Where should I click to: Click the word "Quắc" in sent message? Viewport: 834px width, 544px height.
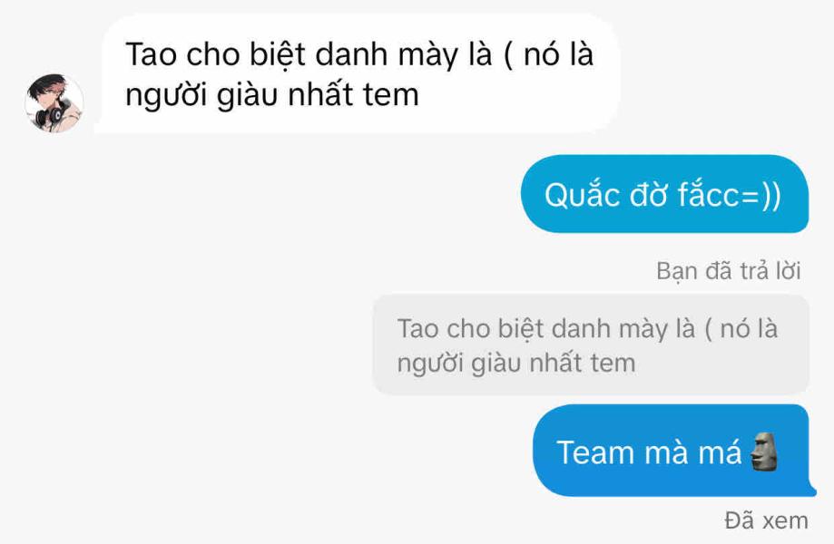coord(583,195)
